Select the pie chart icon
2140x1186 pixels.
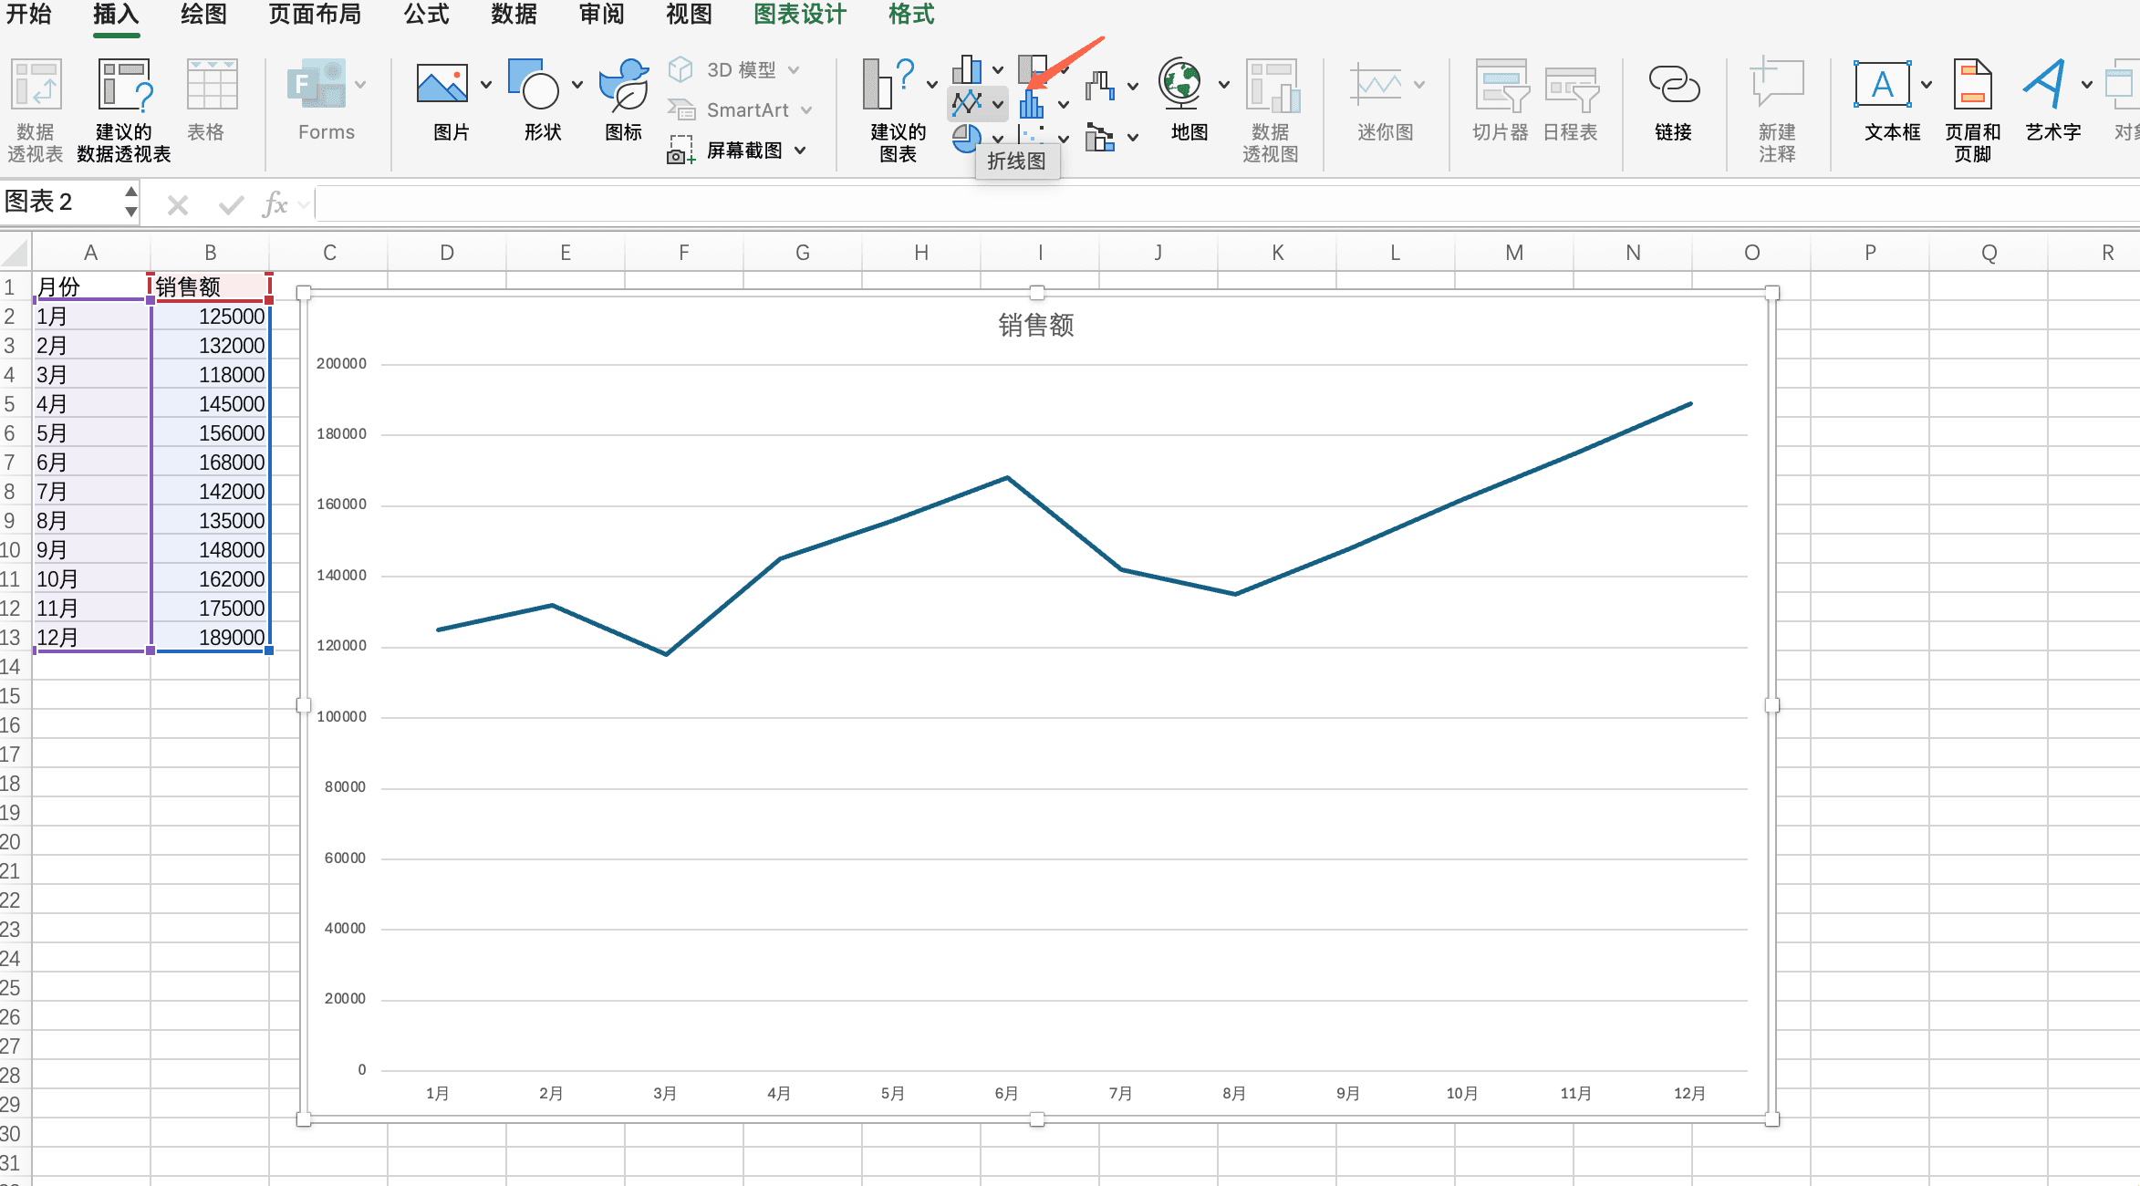pyautogui.click(x=966, y=139)
